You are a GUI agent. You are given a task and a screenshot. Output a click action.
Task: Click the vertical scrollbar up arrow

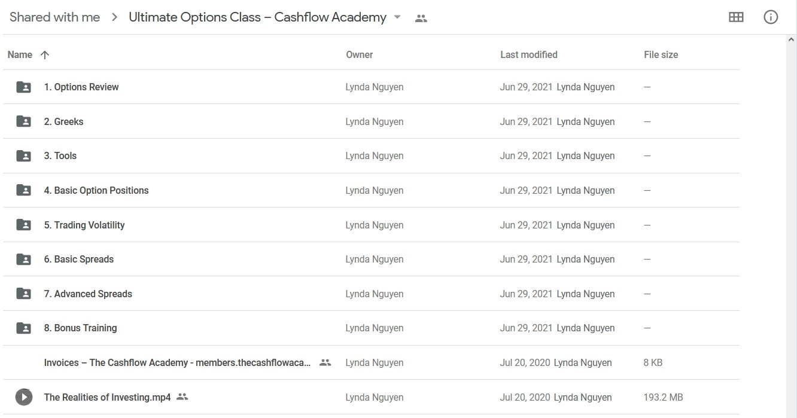pyautogui.click(x=792, y=40)
